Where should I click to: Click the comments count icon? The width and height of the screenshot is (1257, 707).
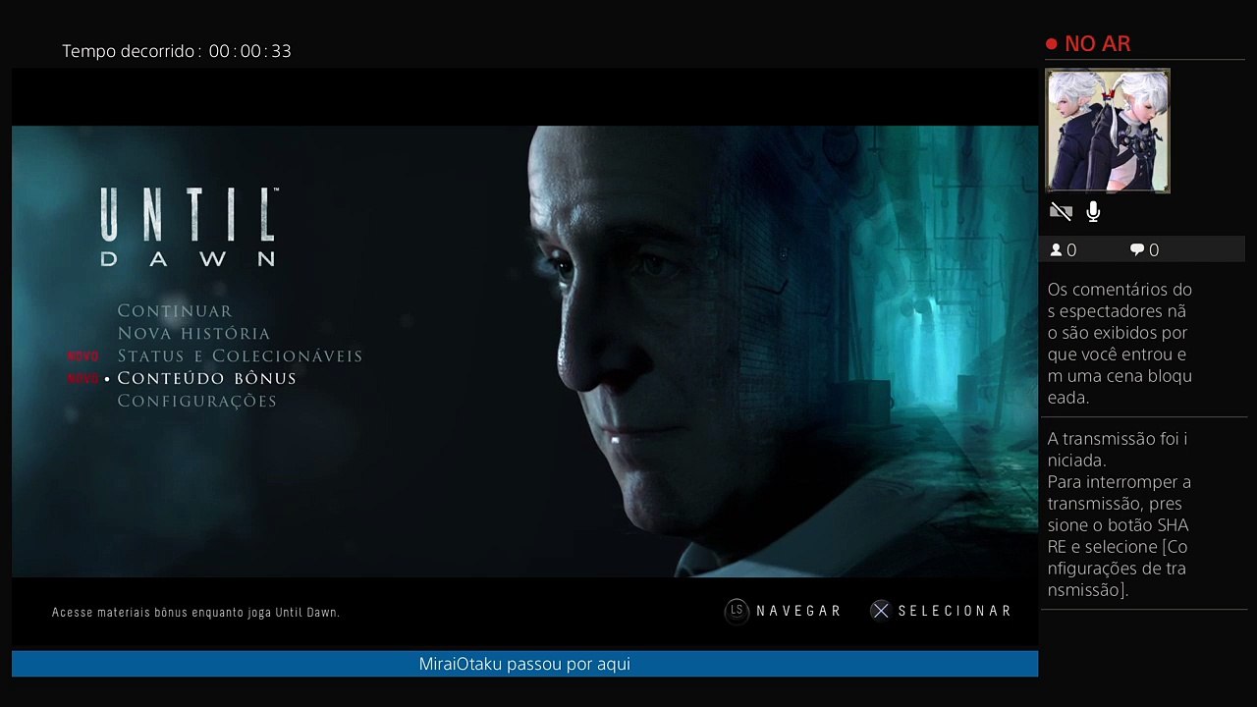1137,250
